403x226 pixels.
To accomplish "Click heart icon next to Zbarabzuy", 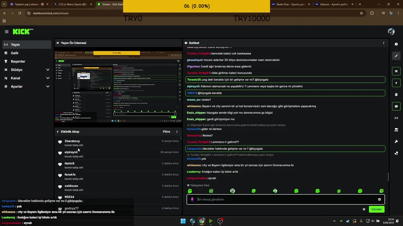I will [60, 142].
